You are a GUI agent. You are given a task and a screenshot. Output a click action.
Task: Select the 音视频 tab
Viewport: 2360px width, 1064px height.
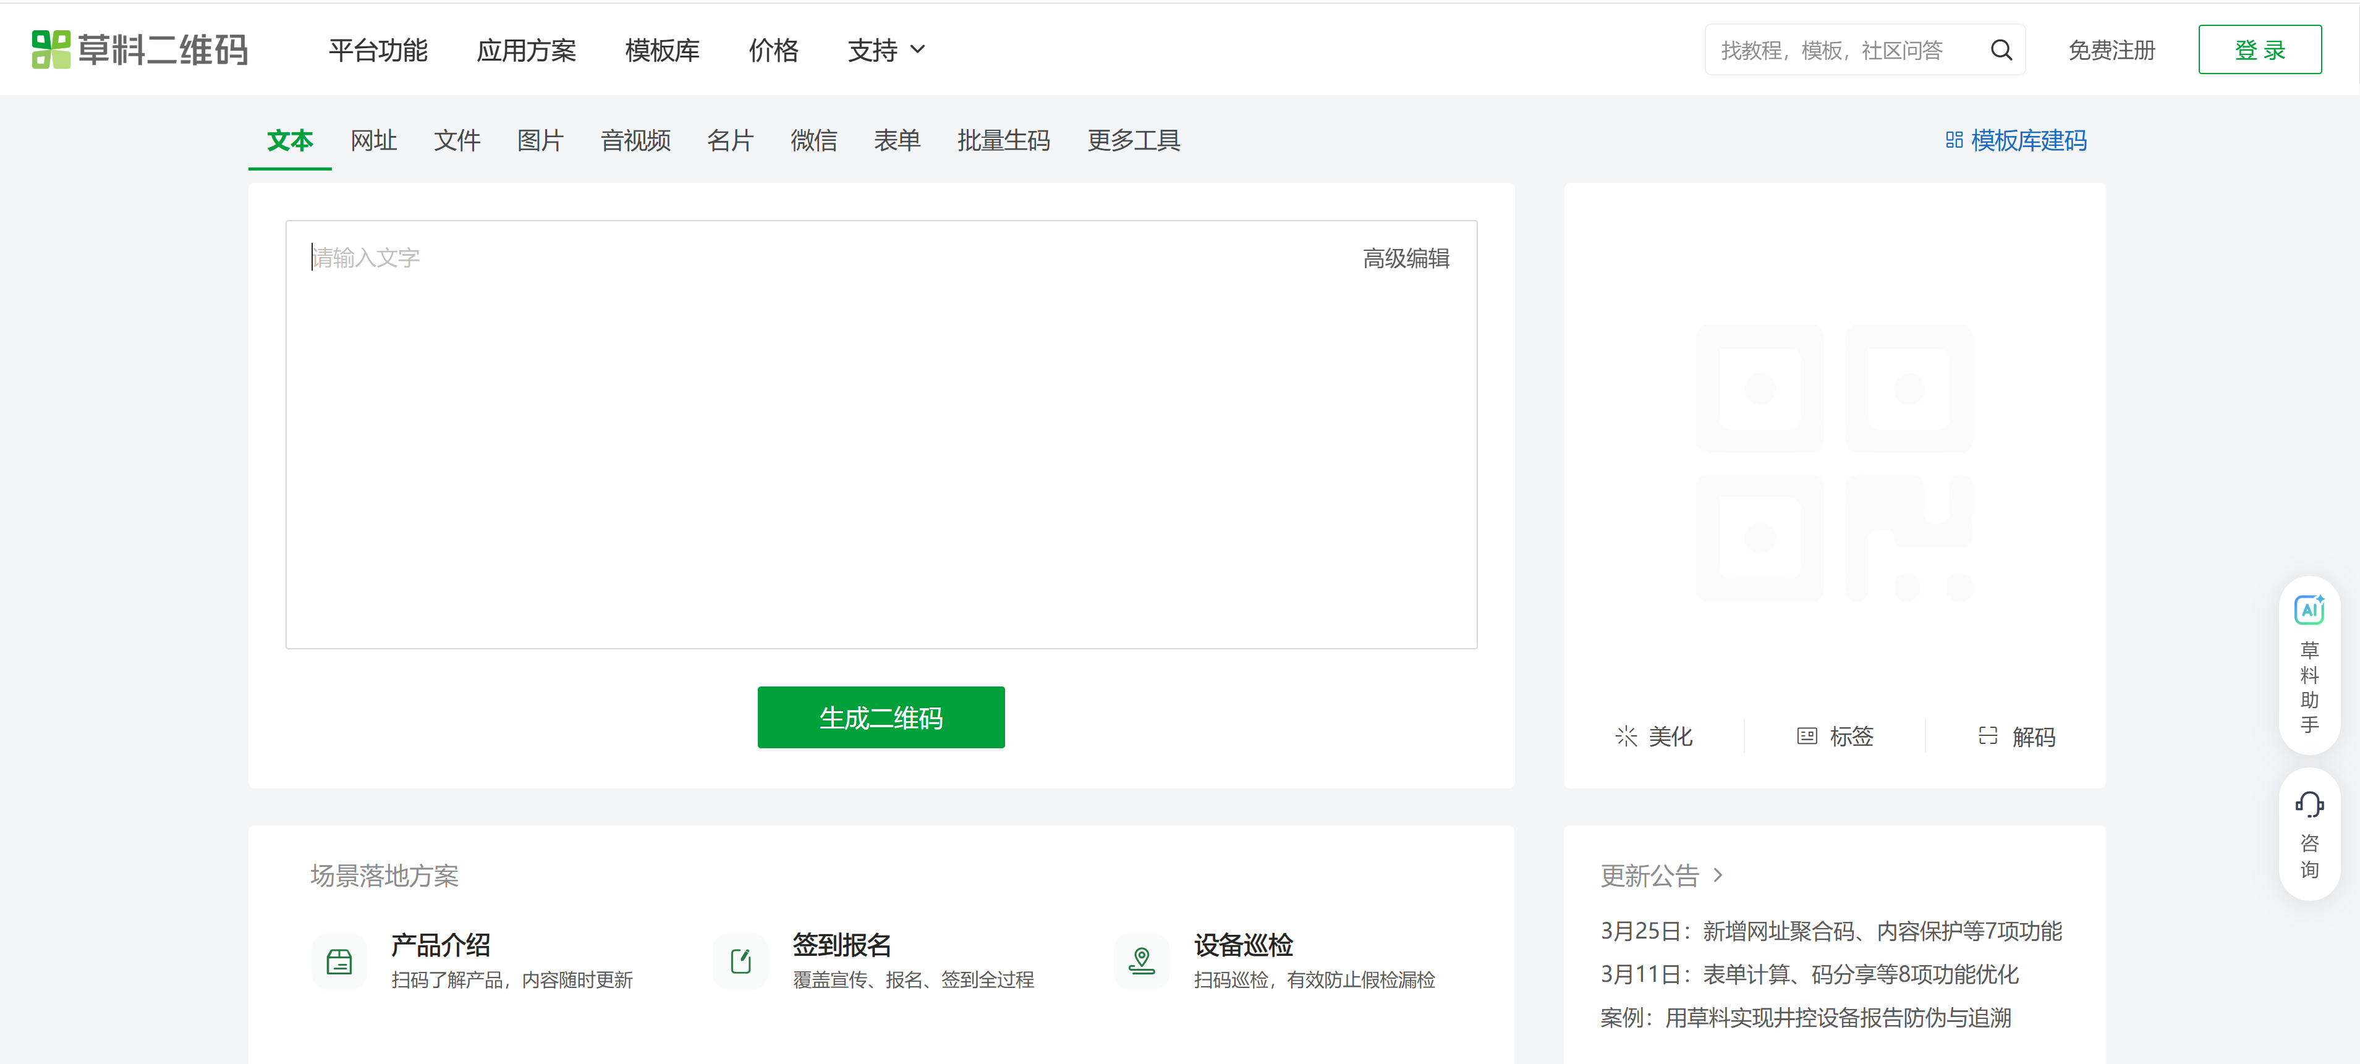tap(635, 141)
